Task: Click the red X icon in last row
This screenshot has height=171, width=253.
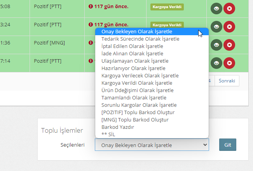Action: [x=229, y=63]
